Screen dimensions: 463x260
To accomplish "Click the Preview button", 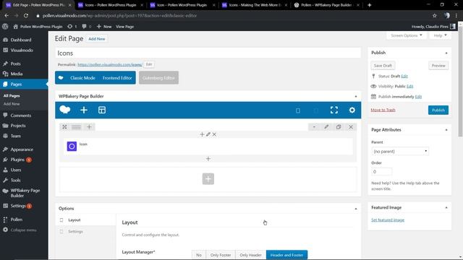I will click(438, 66).
